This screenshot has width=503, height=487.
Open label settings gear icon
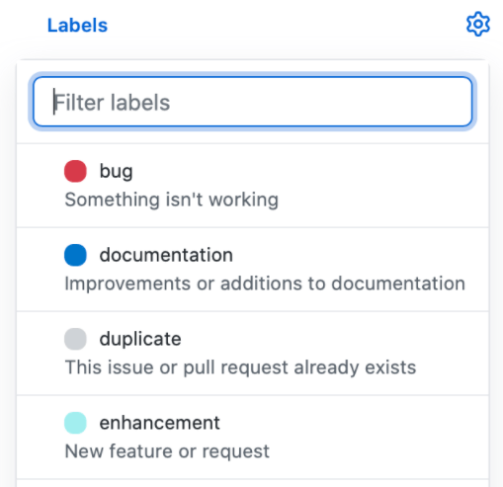coord(478,25)
